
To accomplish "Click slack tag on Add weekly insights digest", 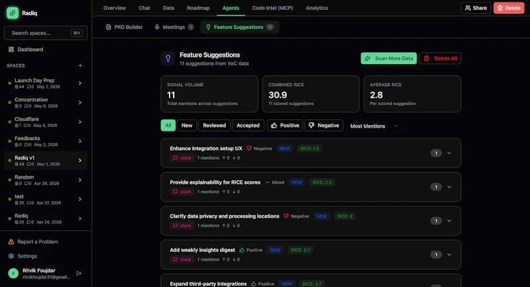I will (x=182, y=259).
